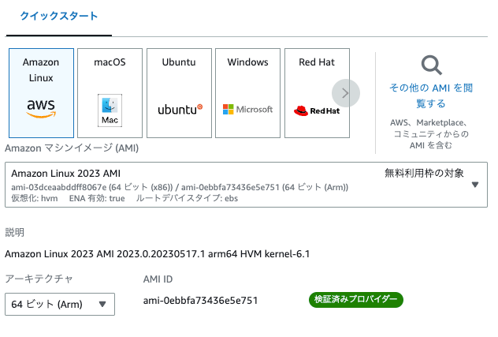Choose the Red Hat AMI tile

tap(317, 93)
